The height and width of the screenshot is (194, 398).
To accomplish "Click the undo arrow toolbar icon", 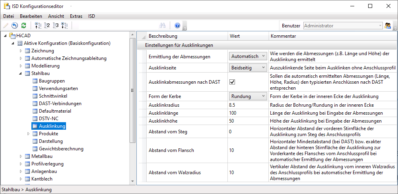I will pos(15,26).
